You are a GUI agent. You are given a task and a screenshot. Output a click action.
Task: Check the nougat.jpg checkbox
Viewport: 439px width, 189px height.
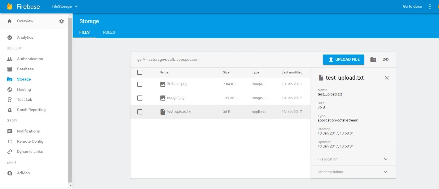[x=140, y=98]
